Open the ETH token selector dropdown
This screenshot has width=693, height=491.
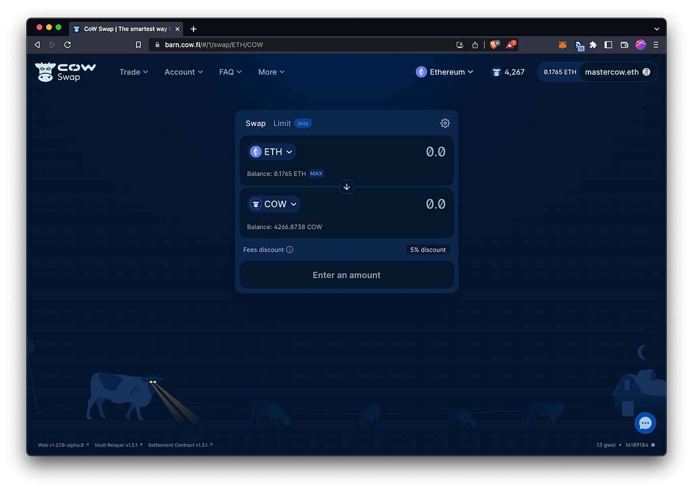pyautogui.click(x=271, y=151)
